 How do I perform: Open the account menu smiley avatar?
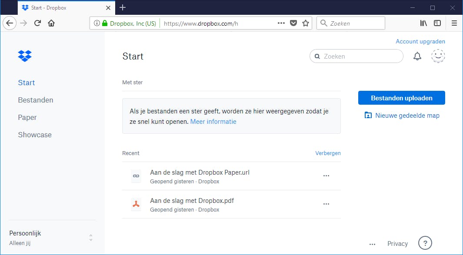(438, 56)
